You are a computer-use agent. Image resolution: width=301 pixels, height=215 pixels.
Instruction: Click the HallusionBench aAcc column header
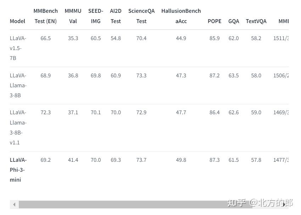181,16
